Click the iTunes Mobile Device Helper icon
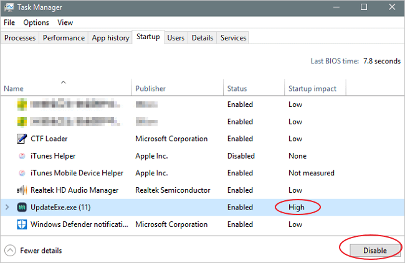Image resolution: width=405 pixels, height=263 pixels. (x=21, y=173)
